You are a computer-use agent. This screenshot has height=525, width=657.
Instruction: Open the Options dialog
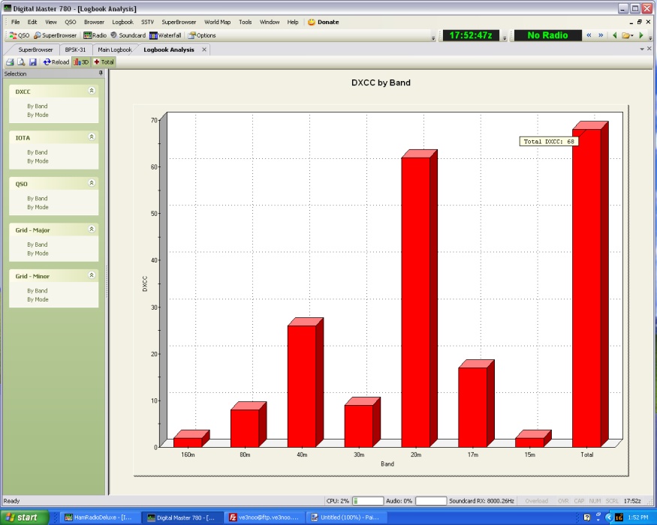[x=202, y=35]
